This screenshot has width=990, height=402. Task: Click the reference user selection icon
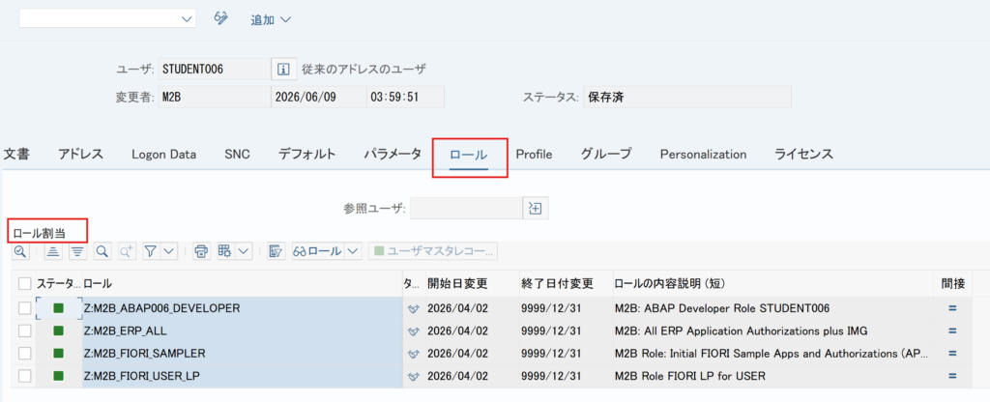coord(536,209)
